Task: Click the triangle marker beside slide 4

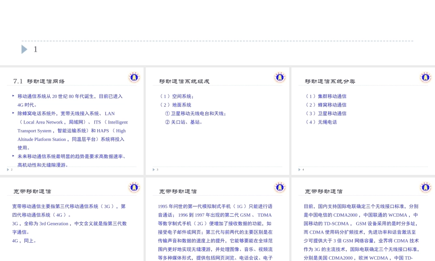Action: coord(299,170)
